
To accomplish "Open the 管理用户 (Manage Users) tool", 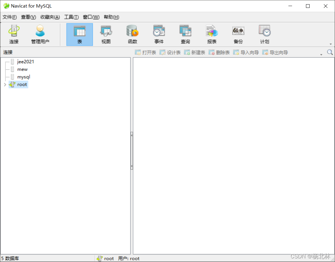I will [x=40, y=35].
